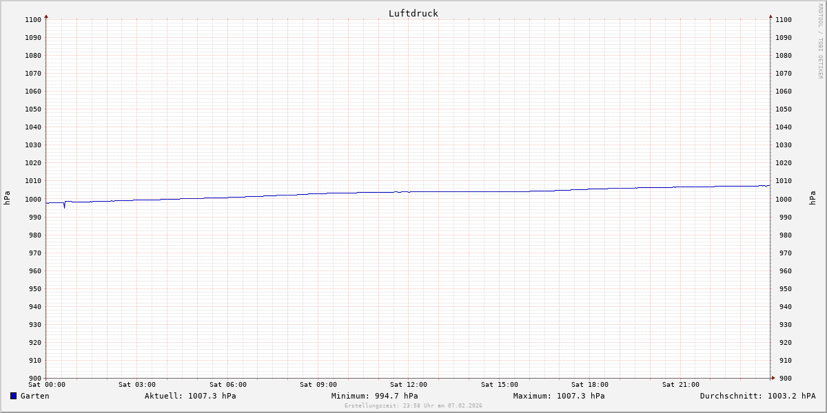Click the Sat 18:00 time axis label
The width and height of the screenshot is (827, 413).
pyautogui.click(x=590, y=385)
